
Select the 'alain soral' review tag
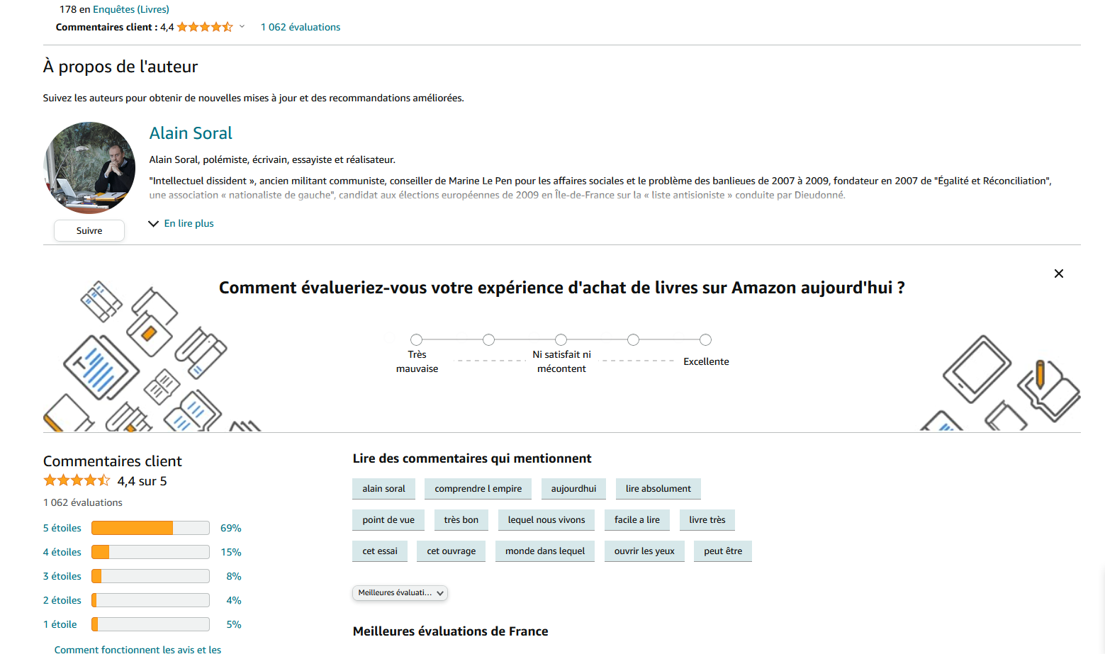(x=383, y=489)
